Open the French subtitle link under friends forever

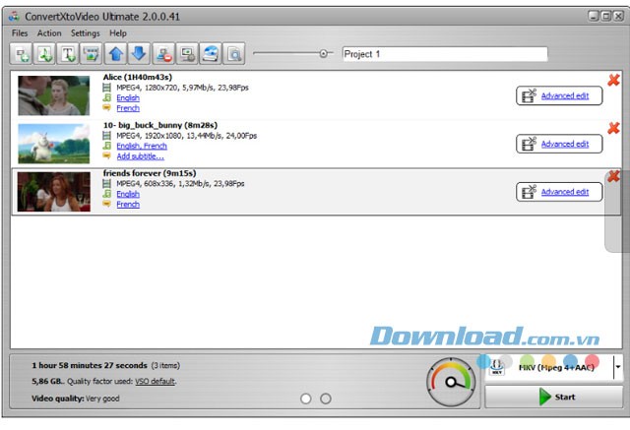[x=128, y=204]
